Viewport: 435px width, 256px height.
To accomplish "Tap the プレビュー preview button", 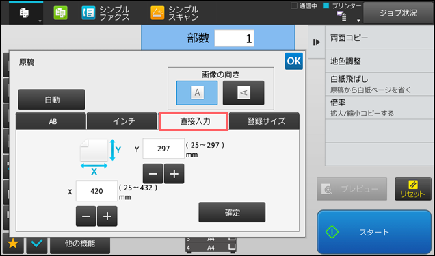I will (352, 189).
